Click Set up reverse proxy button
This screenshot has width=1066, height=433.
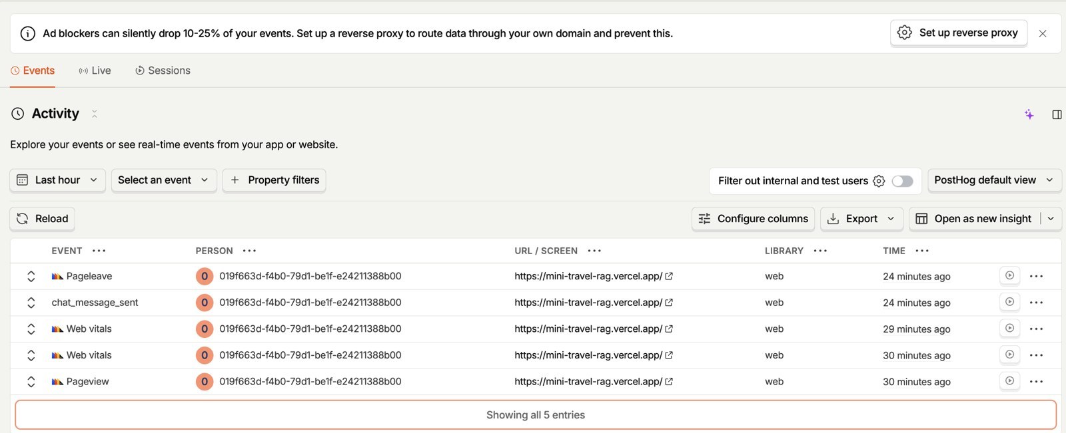click(x=959, y=33)
